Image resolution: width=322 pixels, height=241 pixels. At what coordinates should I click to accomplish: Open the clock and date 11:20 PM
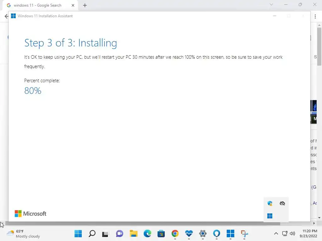(308, 233)
